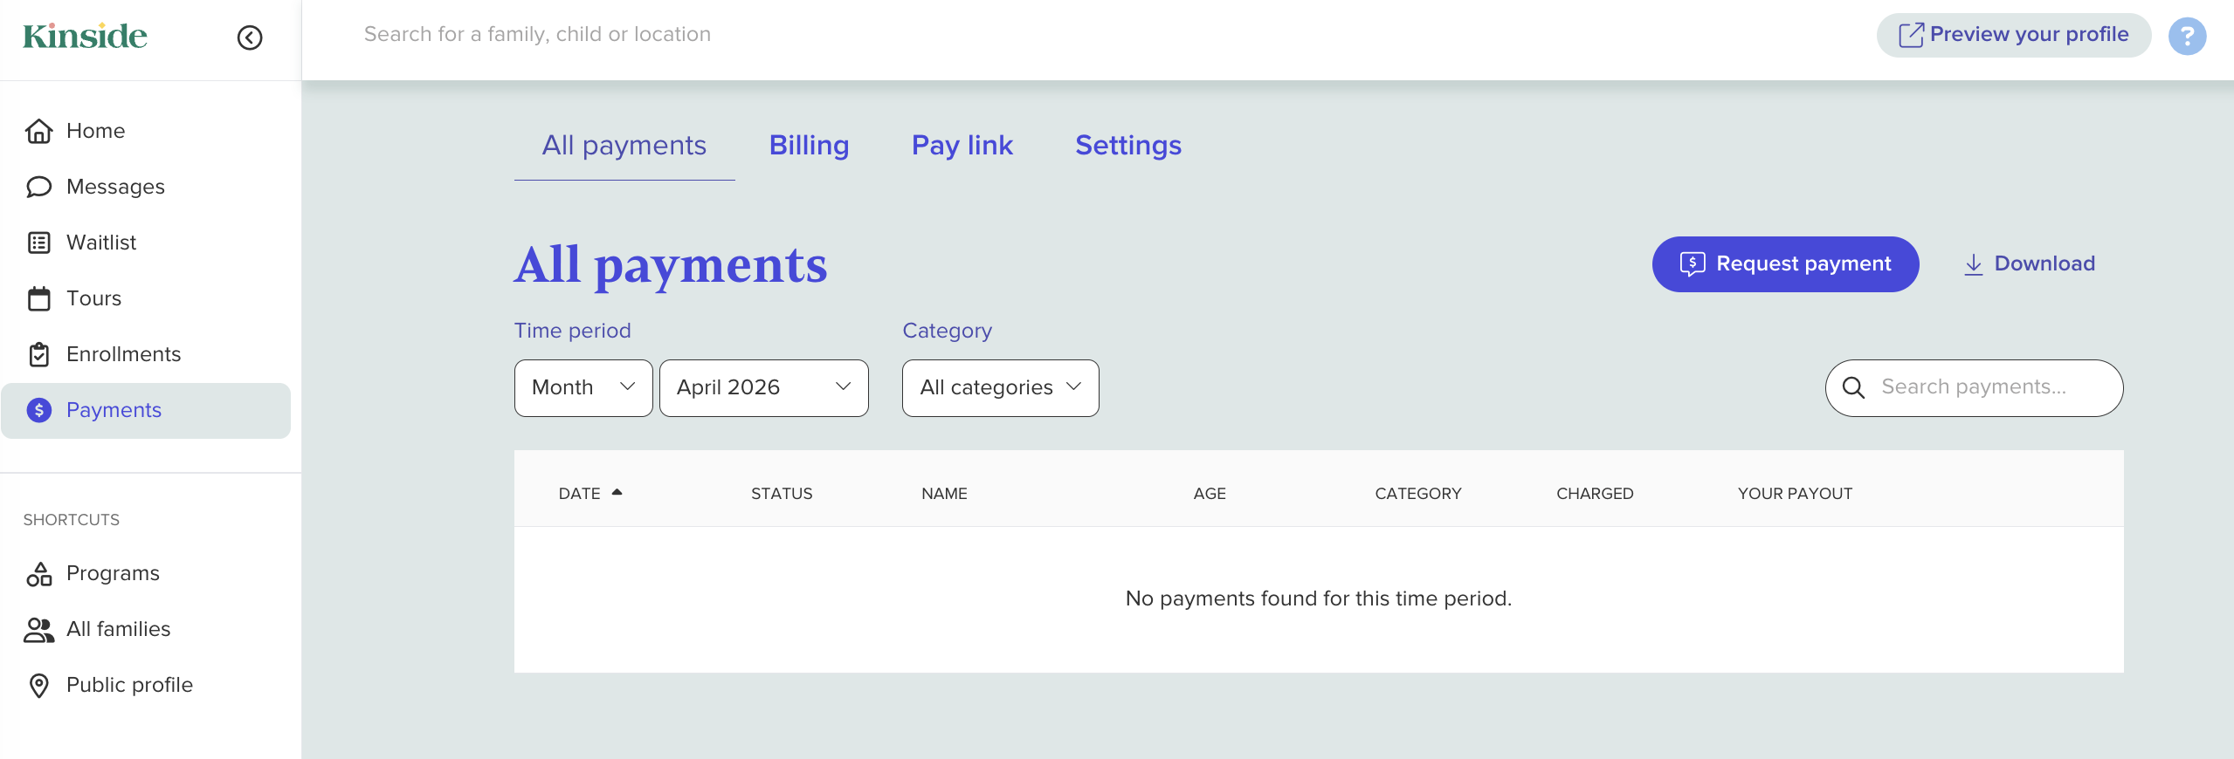Click the download arrow icon
2234x759 pixels.
[x=1973, y=264]
